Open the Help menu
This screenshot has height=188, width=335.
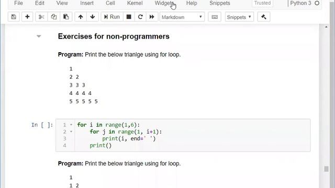(192, 3)
